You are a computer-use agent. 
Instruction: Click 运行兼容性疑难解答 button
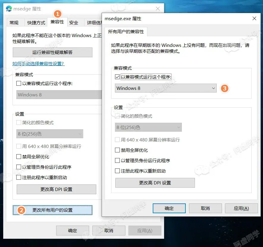tap(53, 52)
